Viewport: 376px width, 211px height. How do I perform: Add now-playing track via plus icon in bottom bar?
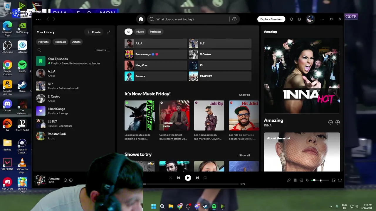[71, 180]
